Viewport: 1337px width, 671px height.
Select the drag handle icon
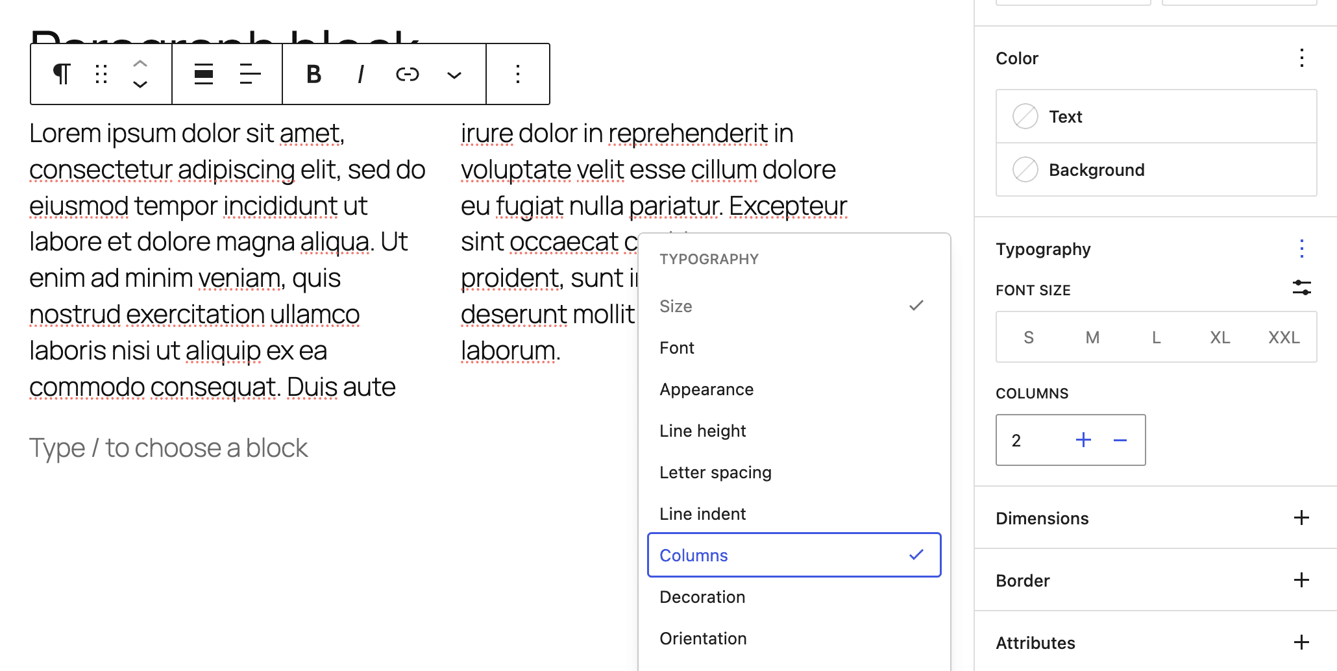tap(101, 74)
